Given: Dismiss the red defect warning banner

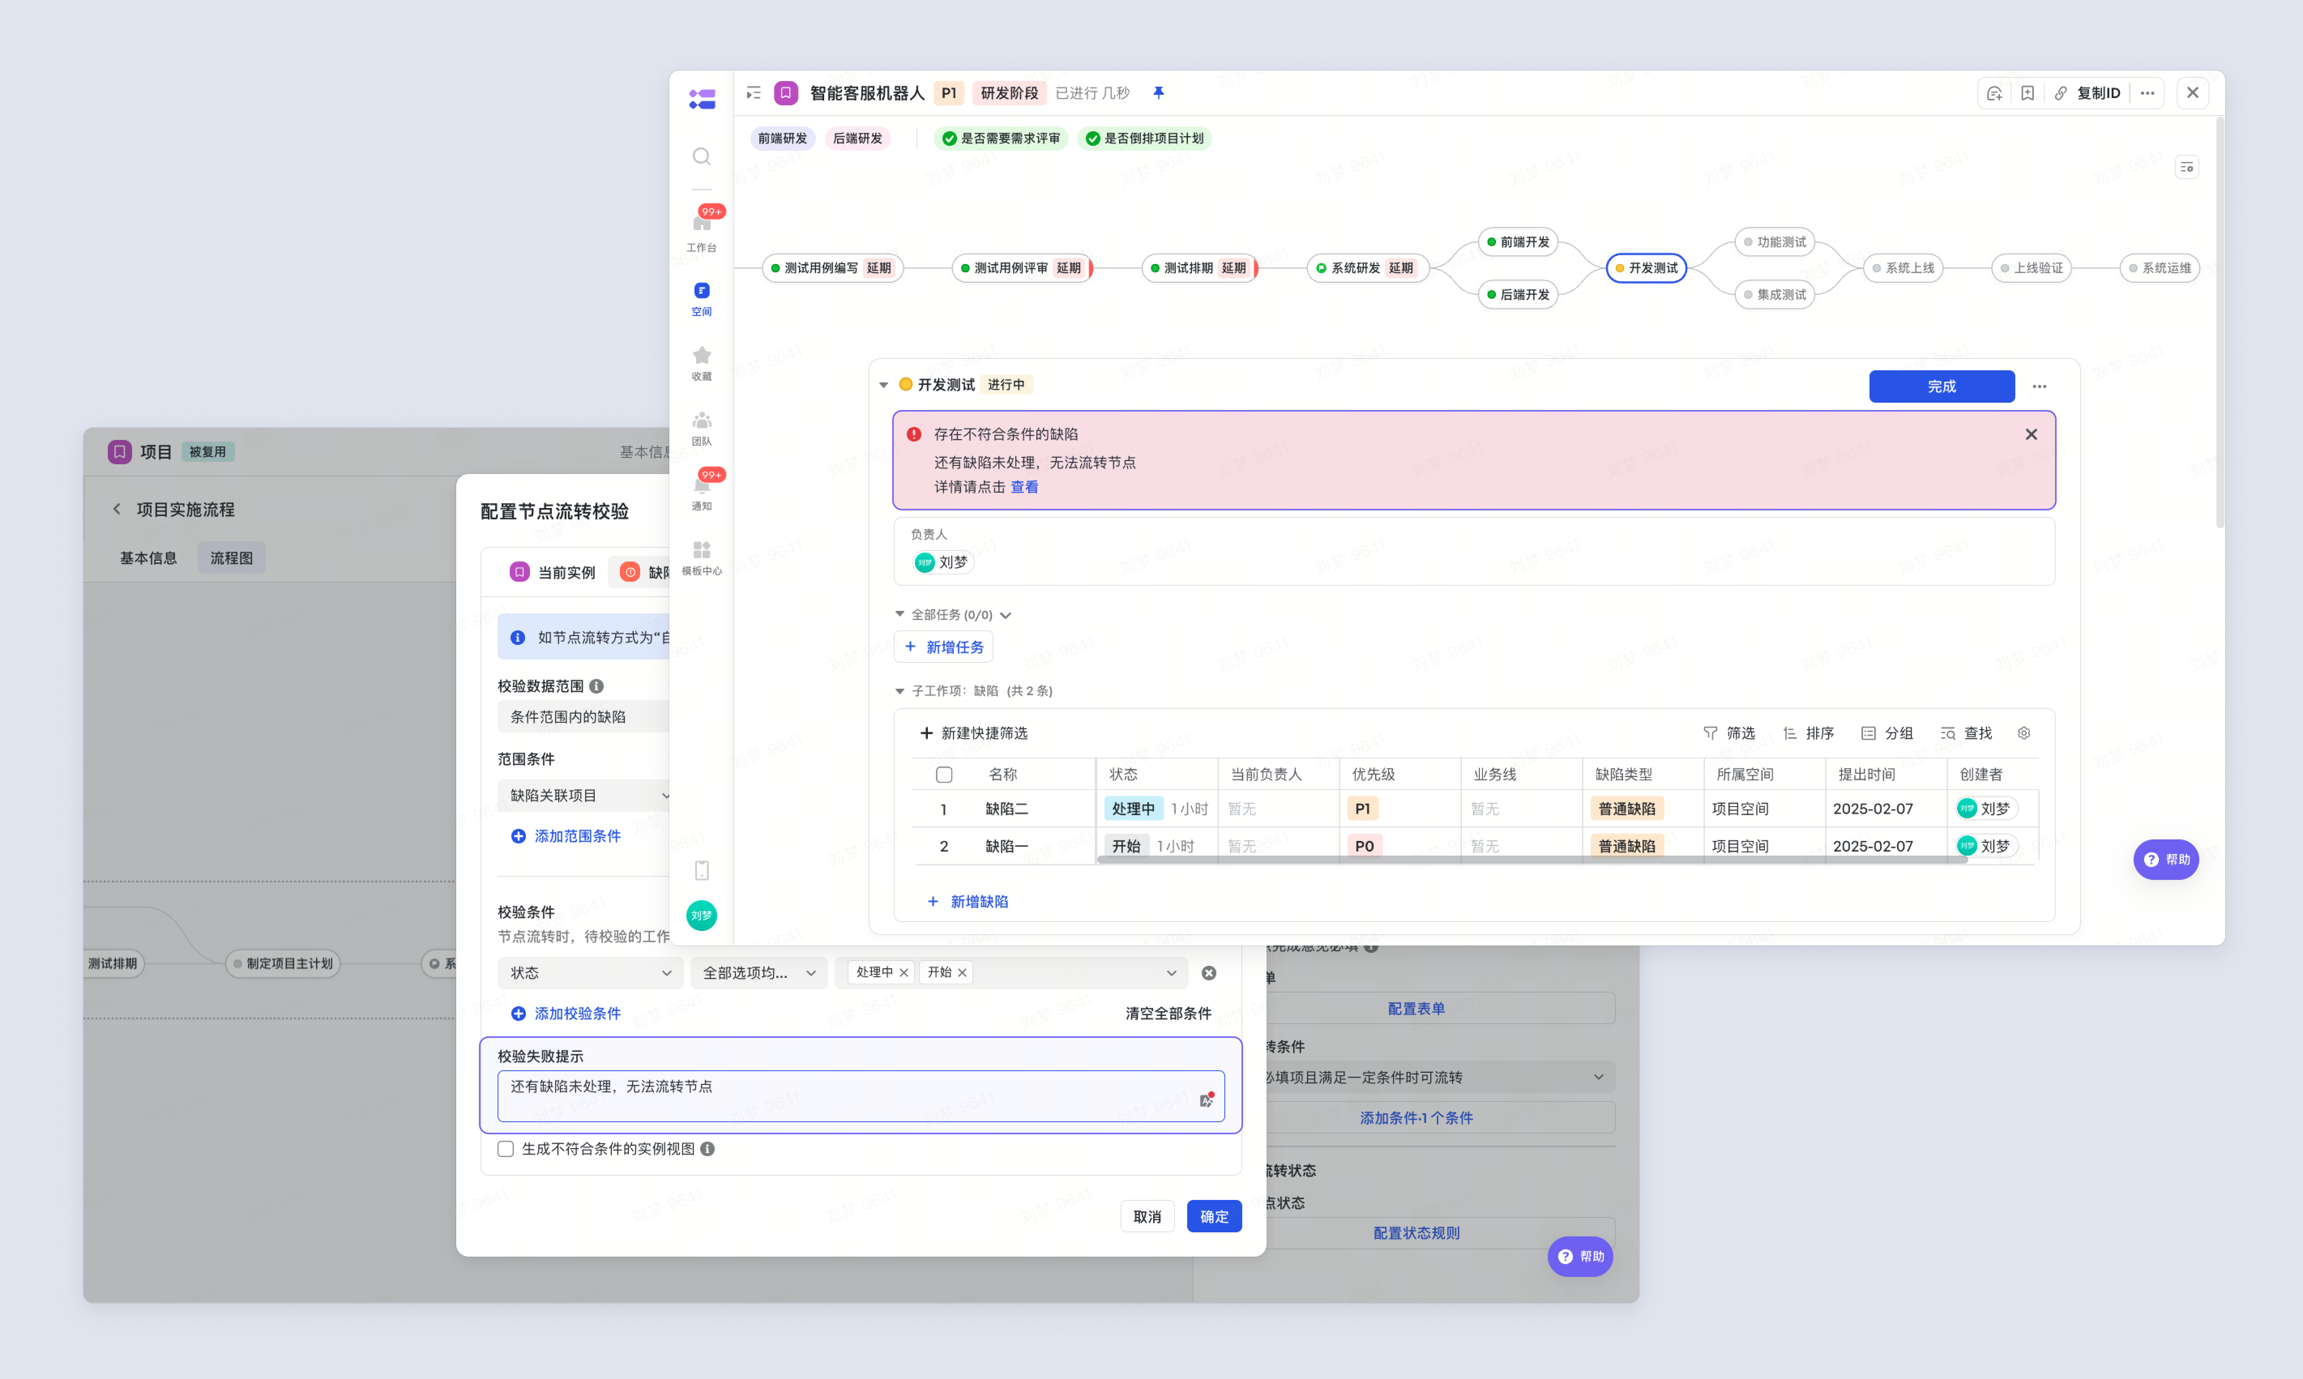Looking at the screenshot, I should tap(2032, 434).
